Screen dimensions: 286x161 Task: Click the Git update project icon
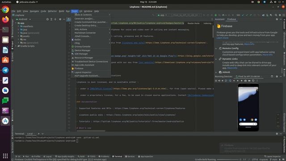243,15
